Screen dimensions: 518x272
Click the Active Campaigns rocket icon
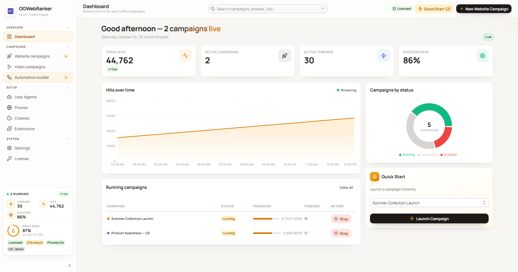(x=285, y=56)
